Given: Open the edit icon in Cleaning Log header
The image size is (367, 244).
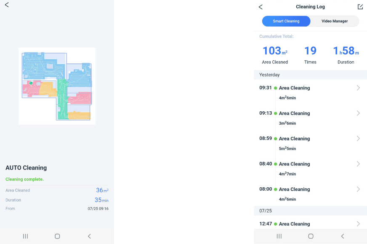Looking at the screenshot, I should [360, 7].
